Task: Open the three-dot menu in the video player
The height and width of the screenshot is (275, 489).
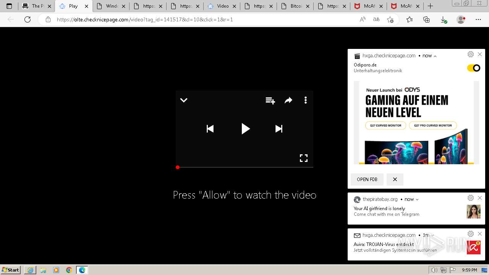Action: pyautogui.click(x=305, y=100)
